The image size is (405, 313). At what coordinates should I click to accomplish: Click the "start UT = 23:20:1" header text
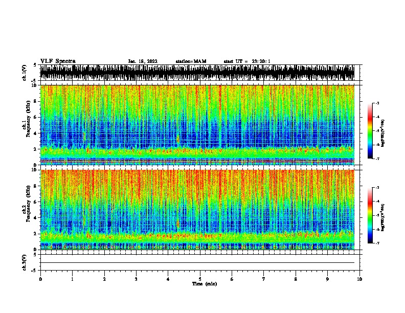click(x=247, y=61)
